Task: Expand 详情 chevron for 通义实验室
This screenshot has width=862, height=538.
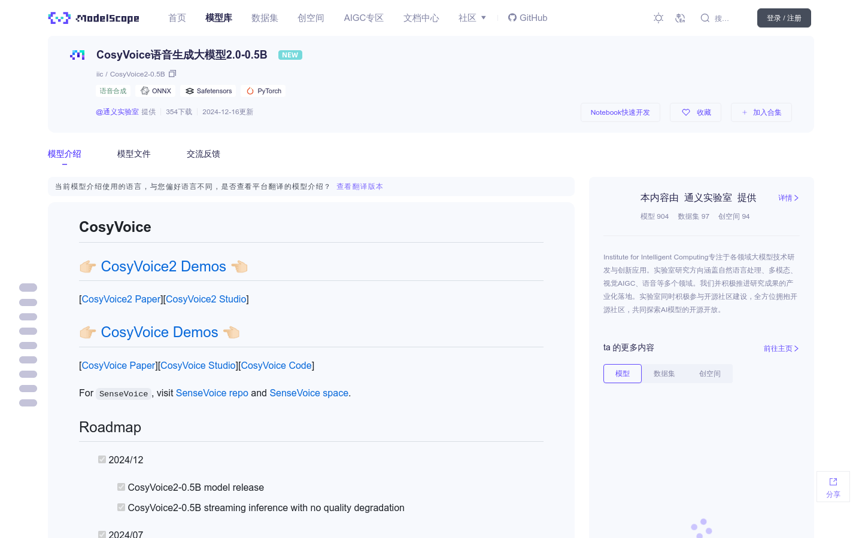Action: click(788, 198)
